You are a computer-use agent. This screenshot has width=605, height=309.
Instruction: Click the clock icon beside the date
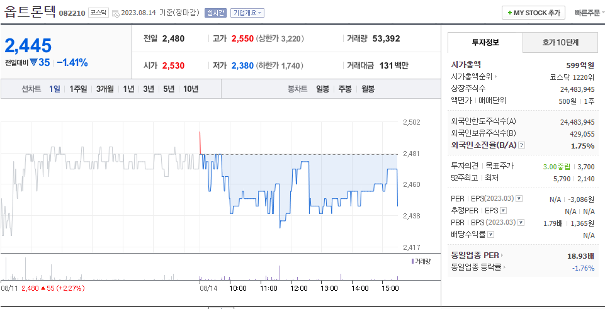[x=116, y=13]
